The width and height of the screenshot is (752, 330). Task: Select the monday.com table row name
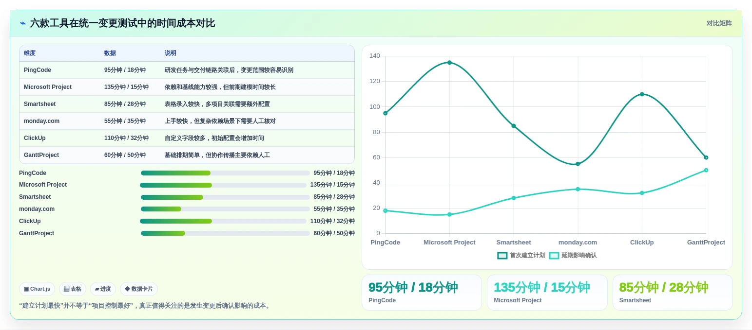point(41,121)
